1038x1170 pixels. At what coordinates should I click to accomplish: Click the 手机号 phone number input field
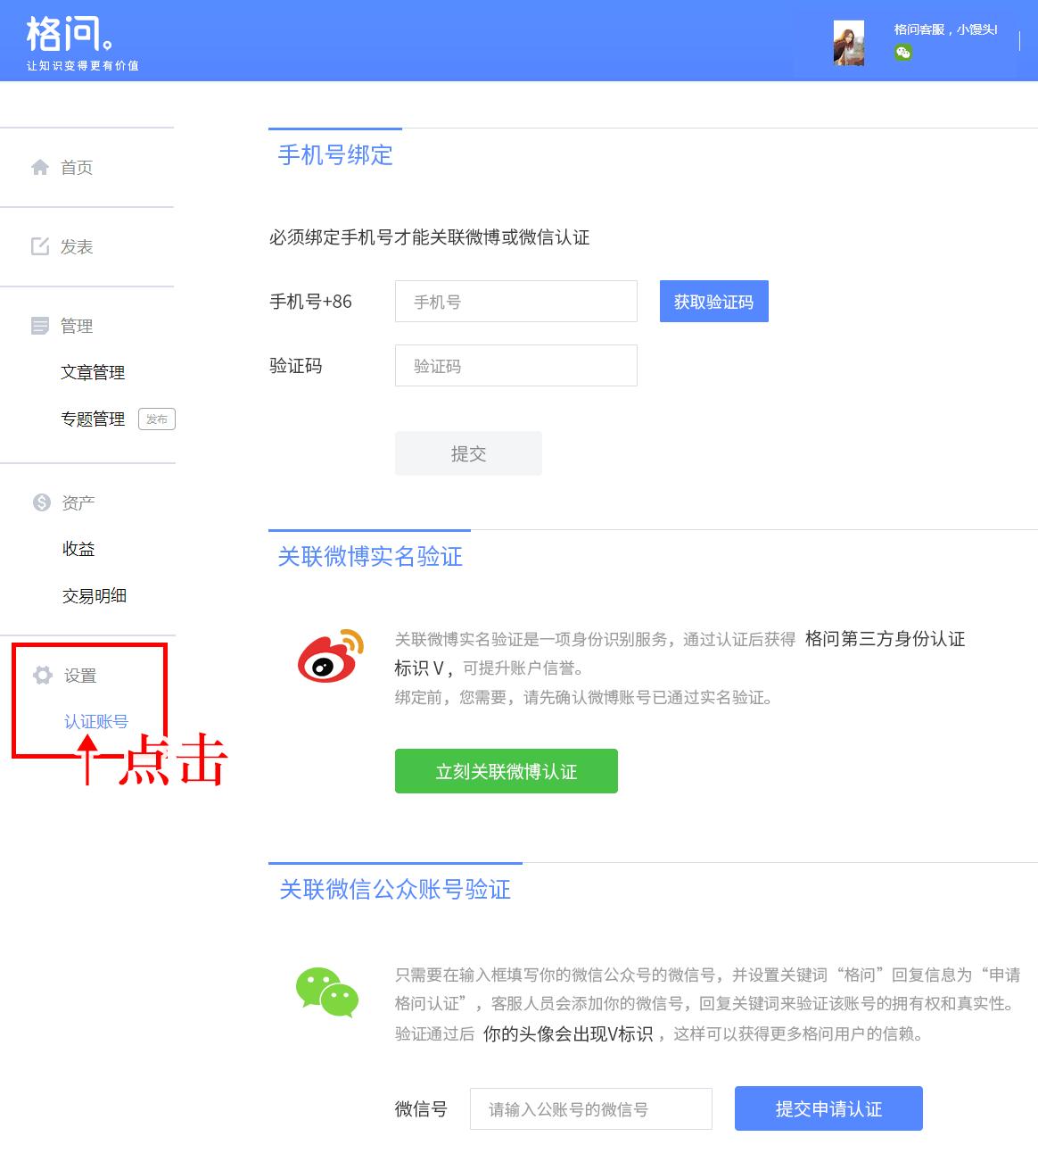[x=515, y=301]
